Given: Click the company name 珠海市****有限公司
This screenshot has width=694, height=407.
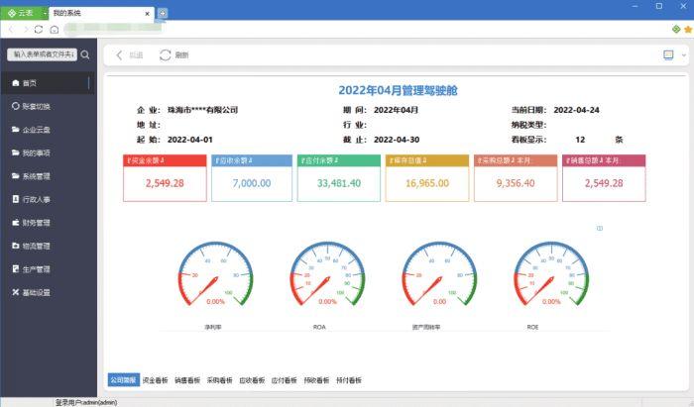Looking at the screenshot, I should pos(202,110).
